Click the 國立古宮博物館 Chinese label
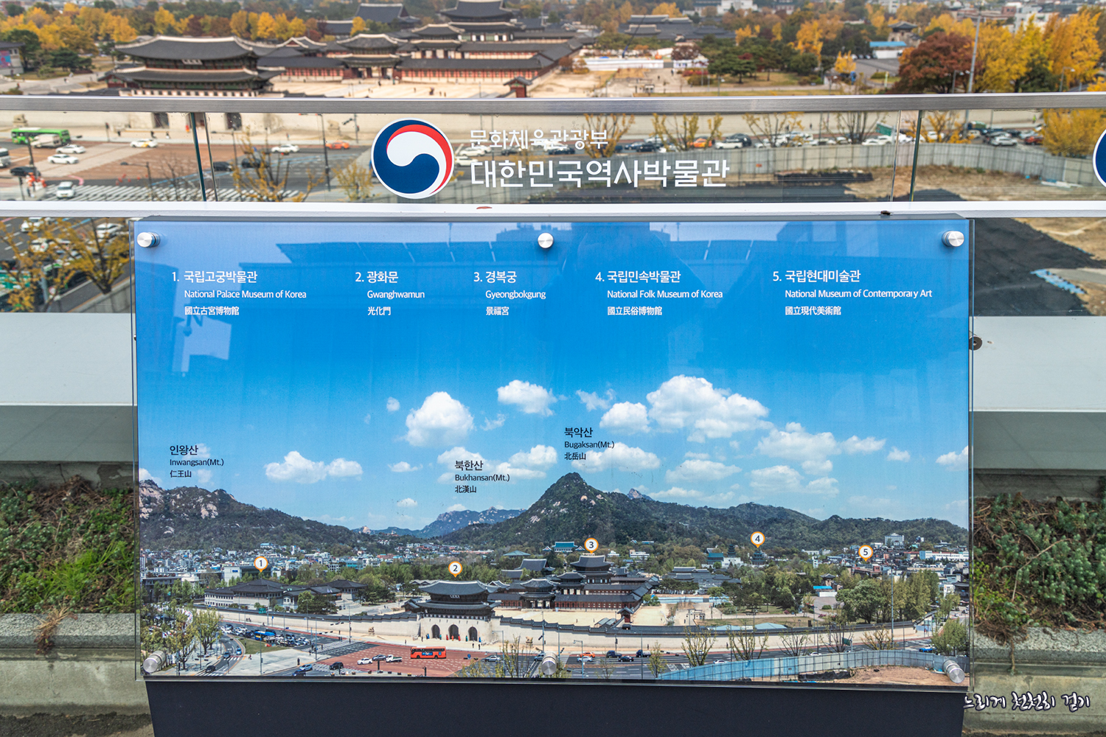Viewport: 1106px width, 737px height. [x=212, y=311]
